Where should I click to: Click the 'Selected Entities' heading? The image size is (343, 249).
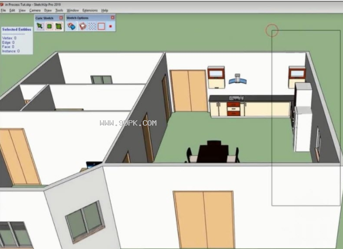click(16, 29)
